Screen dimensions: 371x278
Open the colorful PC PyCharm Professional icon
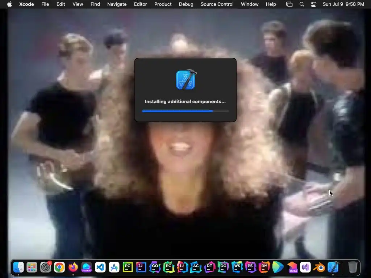pyautogui.click(x=168, y=268)
